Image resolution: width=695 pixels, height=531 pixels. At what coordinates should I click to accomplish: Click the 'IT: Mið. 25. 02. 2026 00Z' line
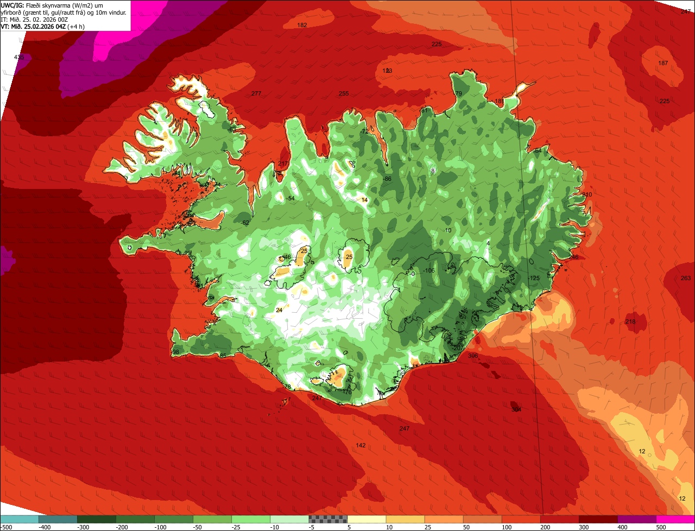pos(35,20)
